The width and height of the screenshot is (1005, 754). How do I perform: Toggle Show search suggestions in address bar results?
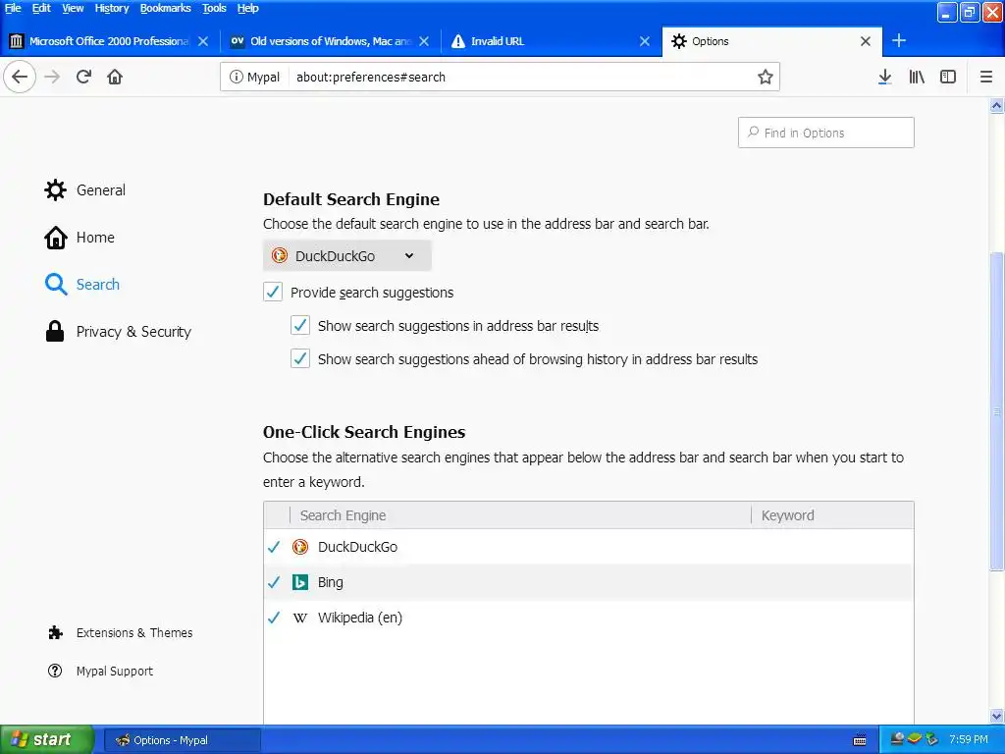[x=300, y=325]
